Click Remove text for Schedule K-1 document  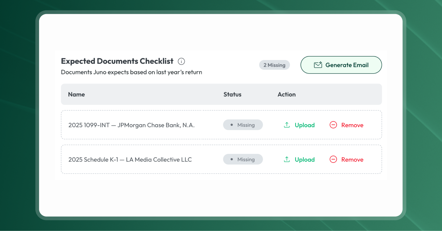point(352,160)
